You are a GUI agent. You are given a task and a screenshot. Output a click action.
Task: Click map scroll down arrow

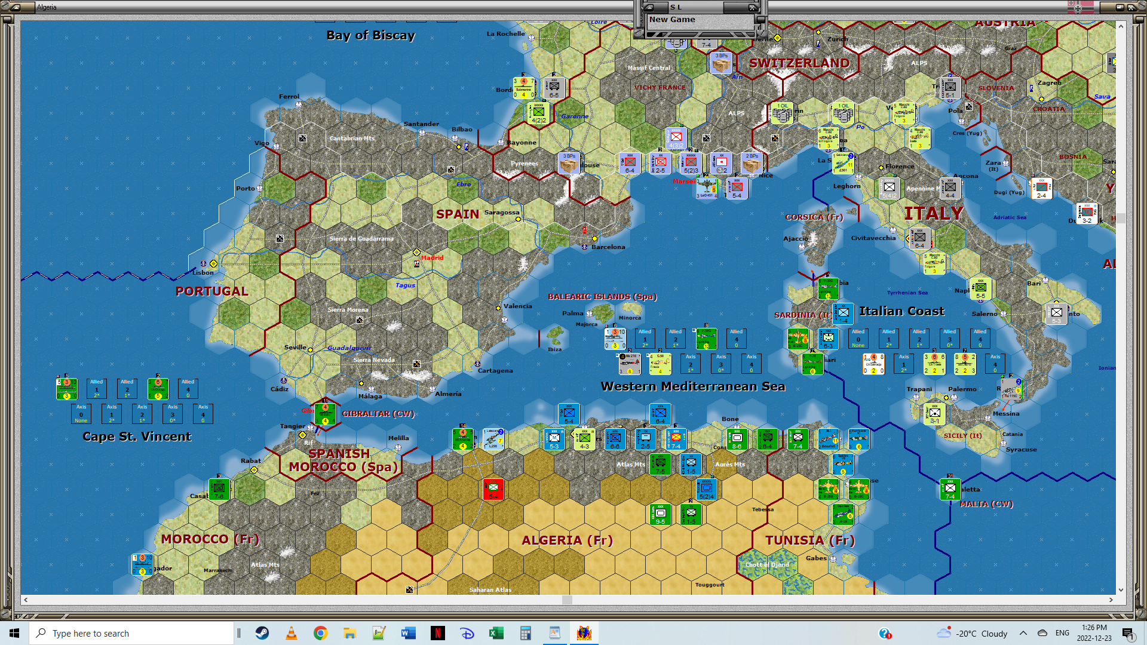(1121, 590)
